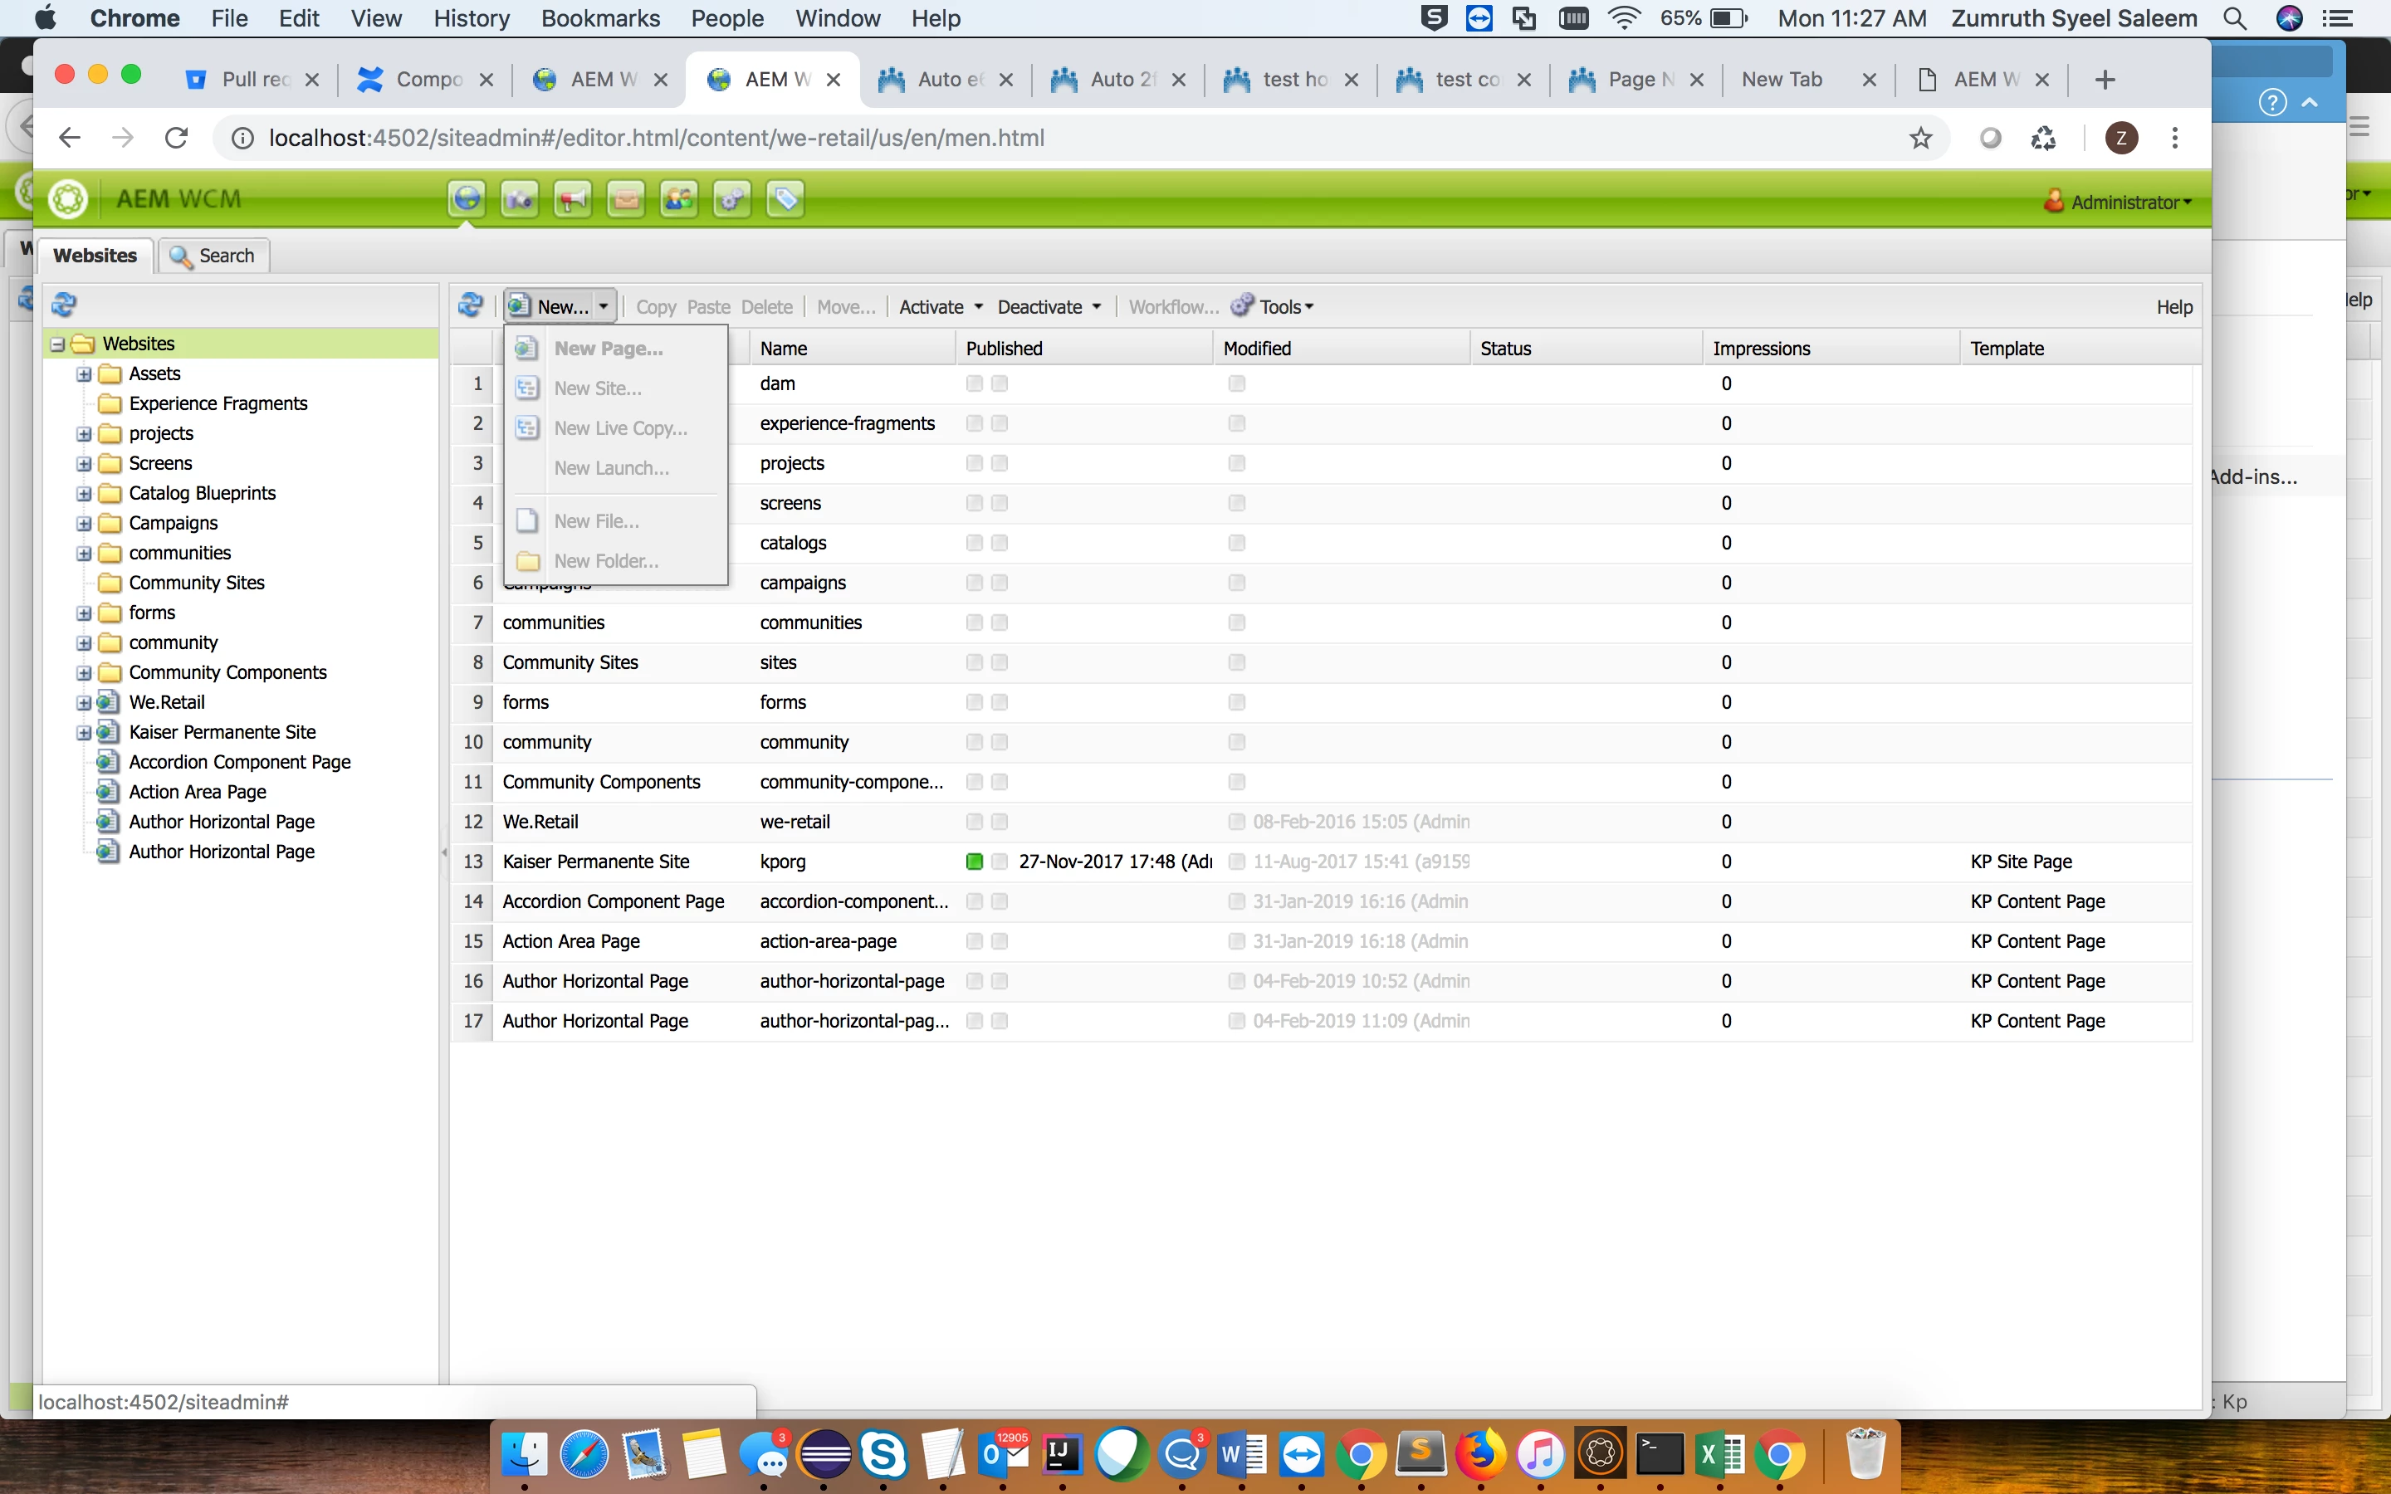
Task: Expand the We.Retail tree node
Action: click(x=84, y=702)
